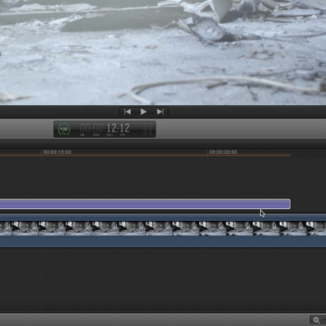
Task: Click the blue audio portion beneath the filmstrip
Action: [x=163, y=242]
